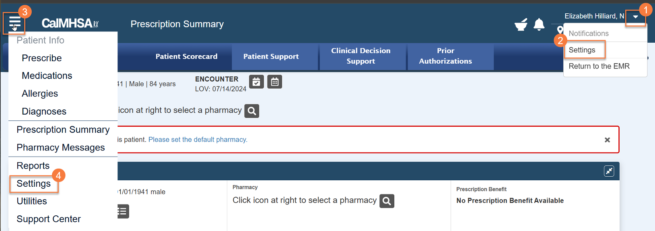This screenshot has height=231, width=655.
Task: Open the Clinical Decision Support tab
Action: (360, 56)
